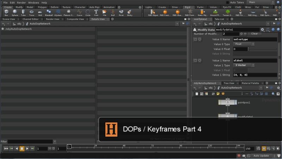Switch to Tree View tab
The image size is (282, 159).
(x=229, y=83)
